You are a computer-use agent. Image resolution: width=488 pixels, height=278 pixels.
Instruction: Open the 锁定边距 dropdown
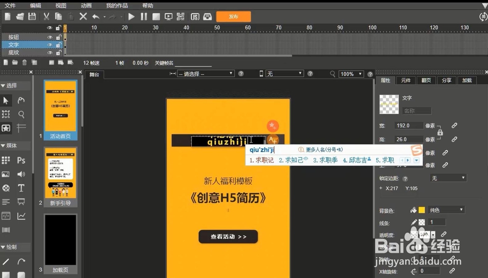pyautogui.click(x=448, y=178)
